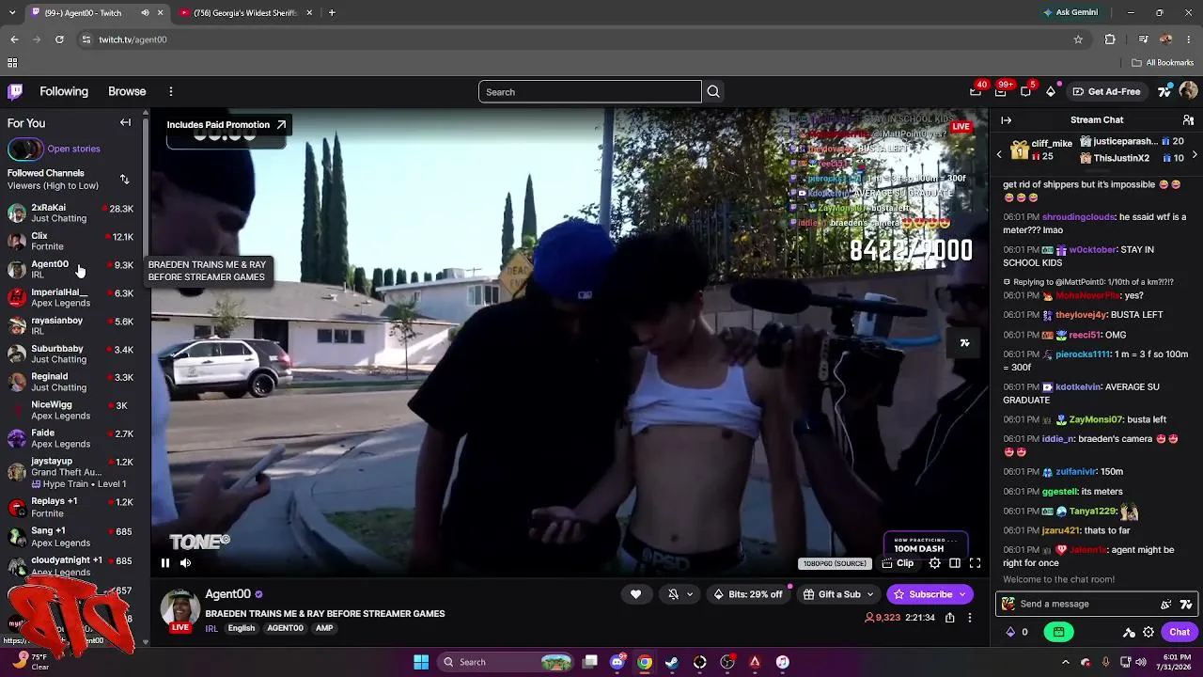The image size is (1203, 677).
Task: Click the Agent00 streamer avatar
Action: [180, 609]
